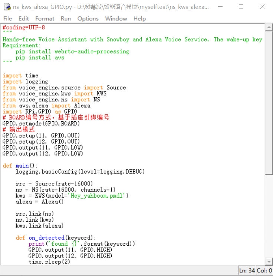The image size is (273, 276).
Task: Click the 'pip install avs' line
Action: pos(40,58)
